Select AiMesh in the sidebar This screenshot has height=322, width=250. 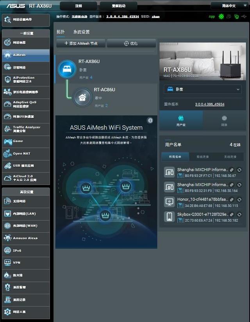pyautogui.click(x=26, y=55)
